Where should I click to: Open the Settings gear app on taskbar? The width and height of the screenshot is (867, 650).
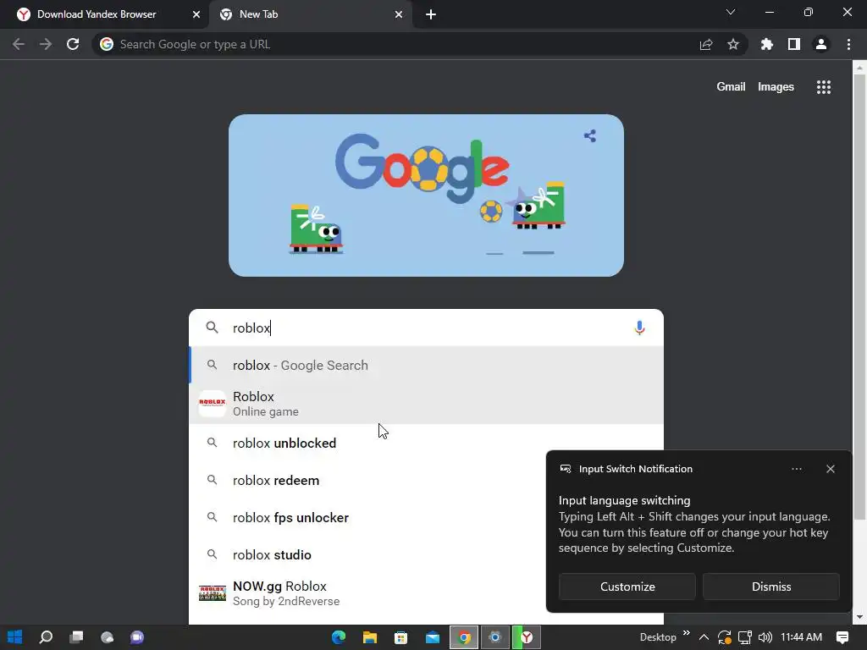tap(494, 637)
